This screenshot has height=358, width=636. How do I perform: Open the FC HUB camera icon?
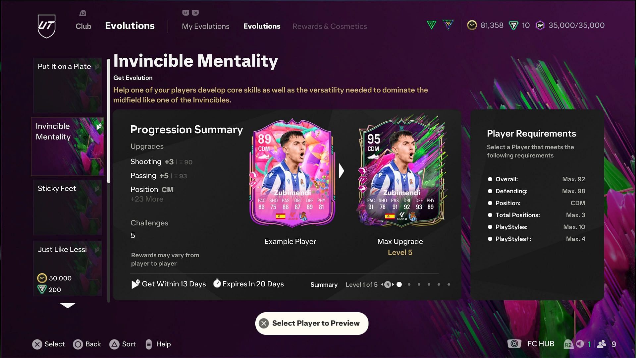tap(514, 344)
